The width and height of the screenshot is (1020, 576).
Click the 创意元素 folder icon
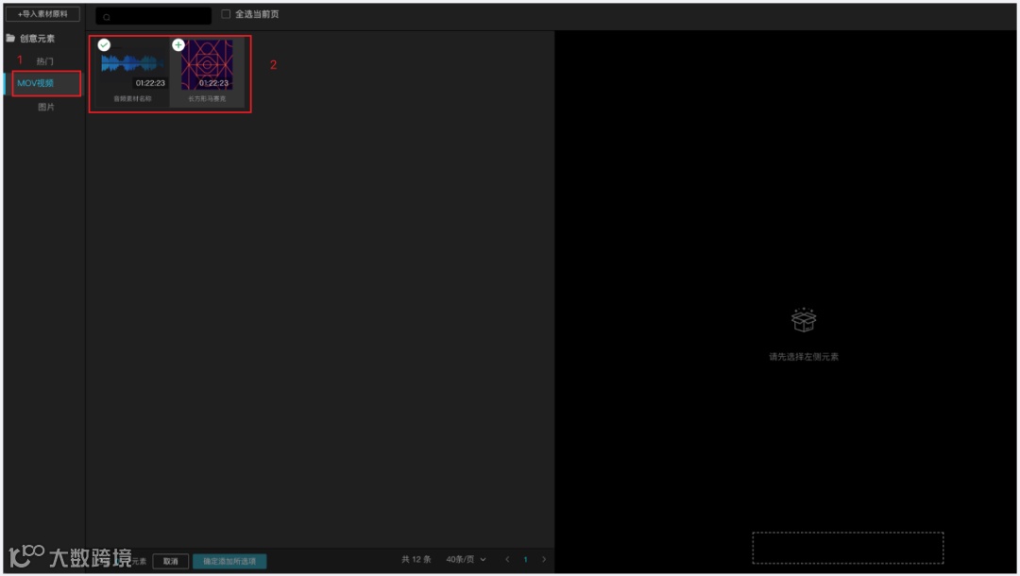tap(10, 38)
